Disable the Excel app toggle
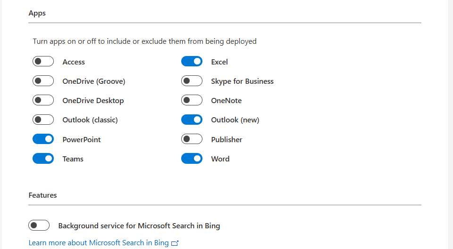 click(192, 62)
